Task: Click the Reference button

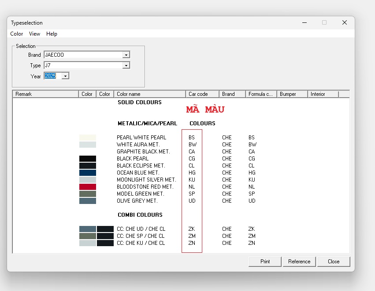Action: [299, 262]
